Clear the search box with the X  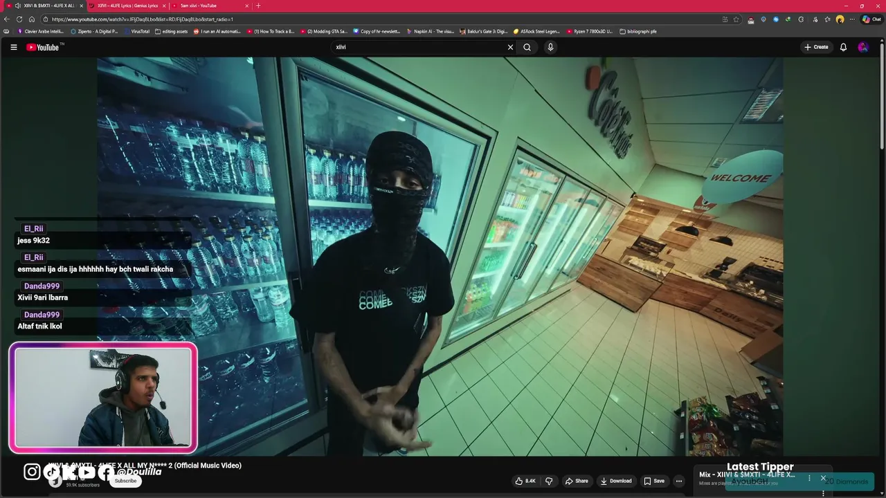point(510,47)
